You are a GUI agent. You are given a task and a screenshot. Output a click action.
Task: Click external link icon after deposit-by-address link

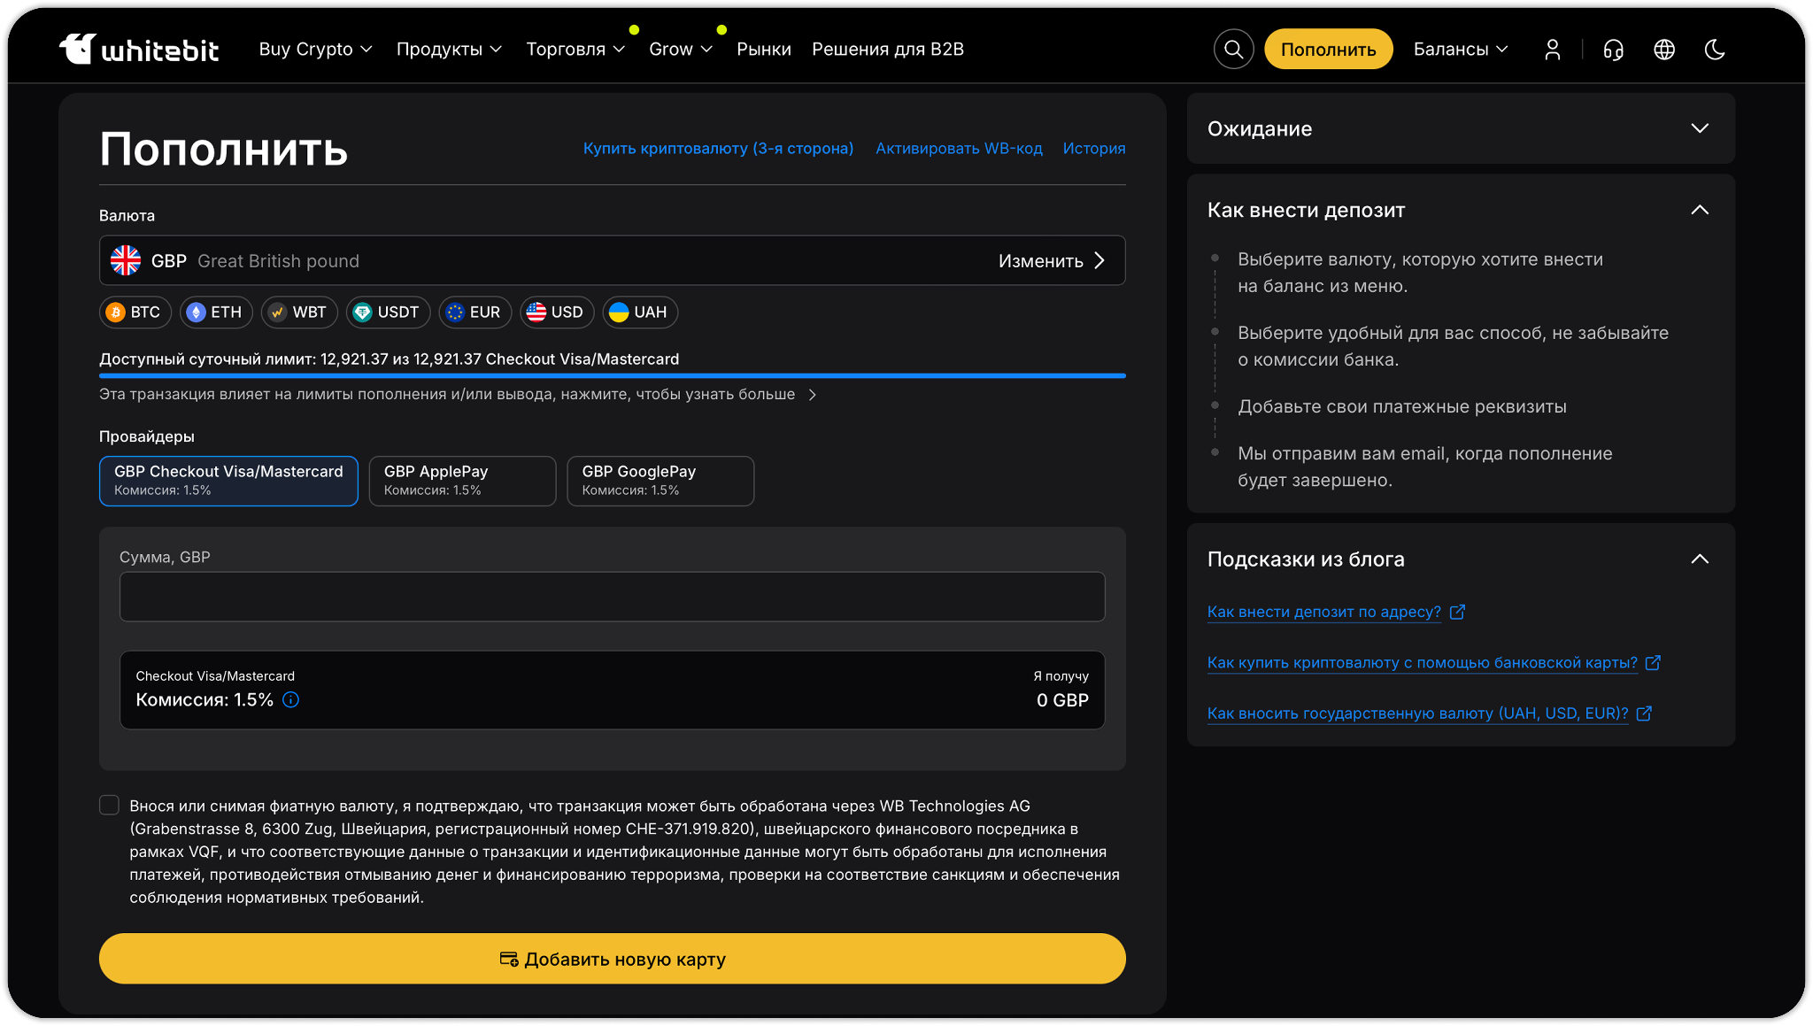pyautogui.click(x=1457, y=612)
